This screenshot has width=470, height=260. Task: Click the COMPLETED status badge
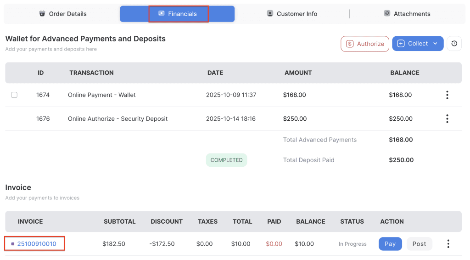(226, 160)
